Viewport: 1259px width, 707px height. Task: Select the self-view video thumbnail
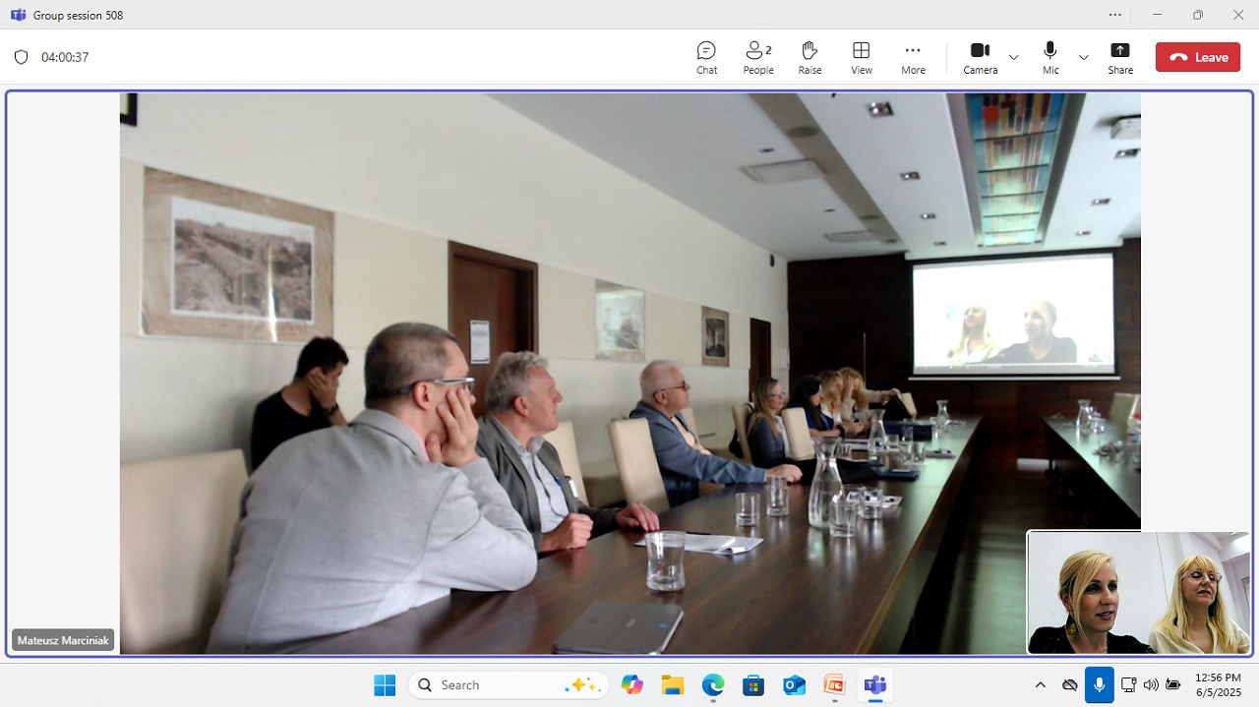point(1138,593)
